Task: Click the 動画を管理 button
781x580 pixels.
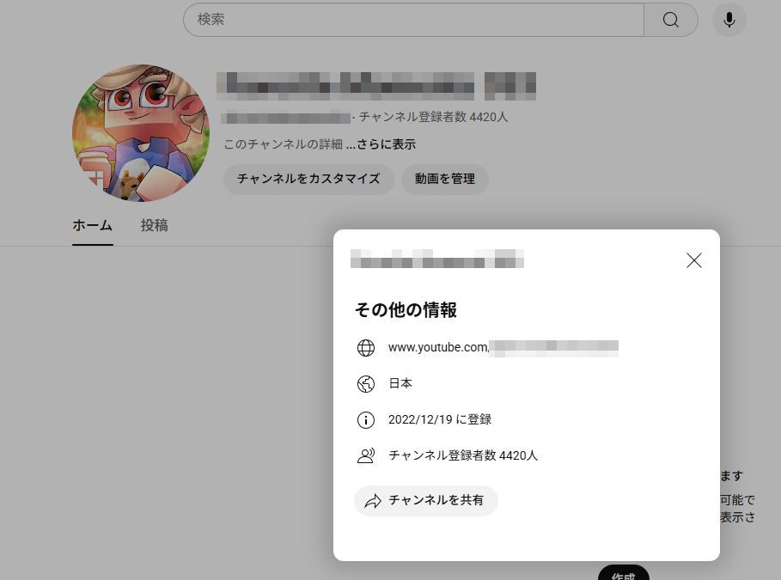Action: [444, 179]
